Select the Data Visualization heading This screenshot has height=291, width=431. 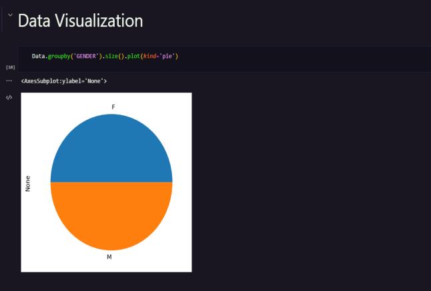[x=80, y=21]
